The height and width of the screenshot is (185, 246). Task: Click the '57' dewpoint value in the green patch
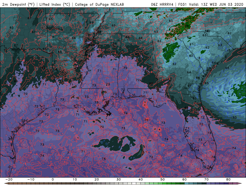(165, 51)
